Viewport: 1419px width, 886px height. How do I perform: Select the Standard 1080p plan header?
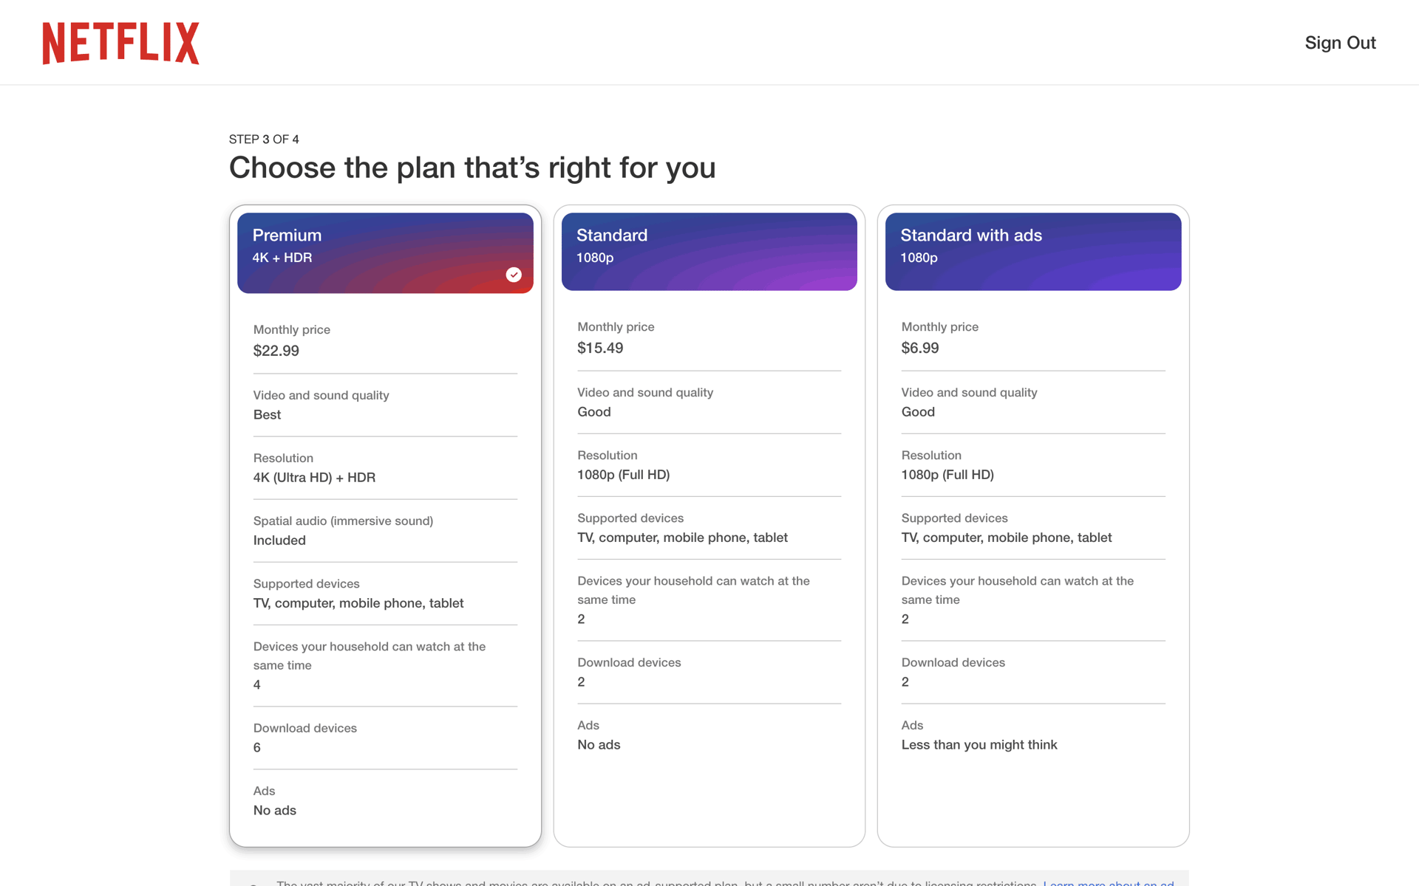[x=709, y=252]
